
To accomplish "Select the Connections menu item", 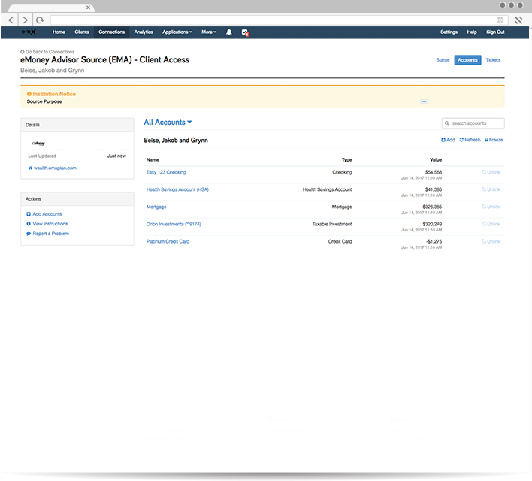I will (x=112, y=32).
